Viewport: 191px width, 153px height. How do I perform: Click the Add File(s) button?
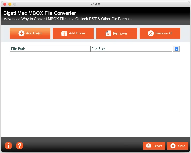coord(30,33)
